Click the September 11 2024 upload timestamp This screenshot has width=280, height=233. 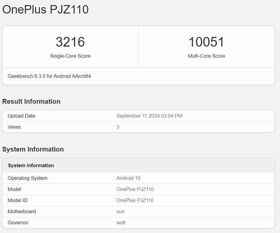[149, 116]
